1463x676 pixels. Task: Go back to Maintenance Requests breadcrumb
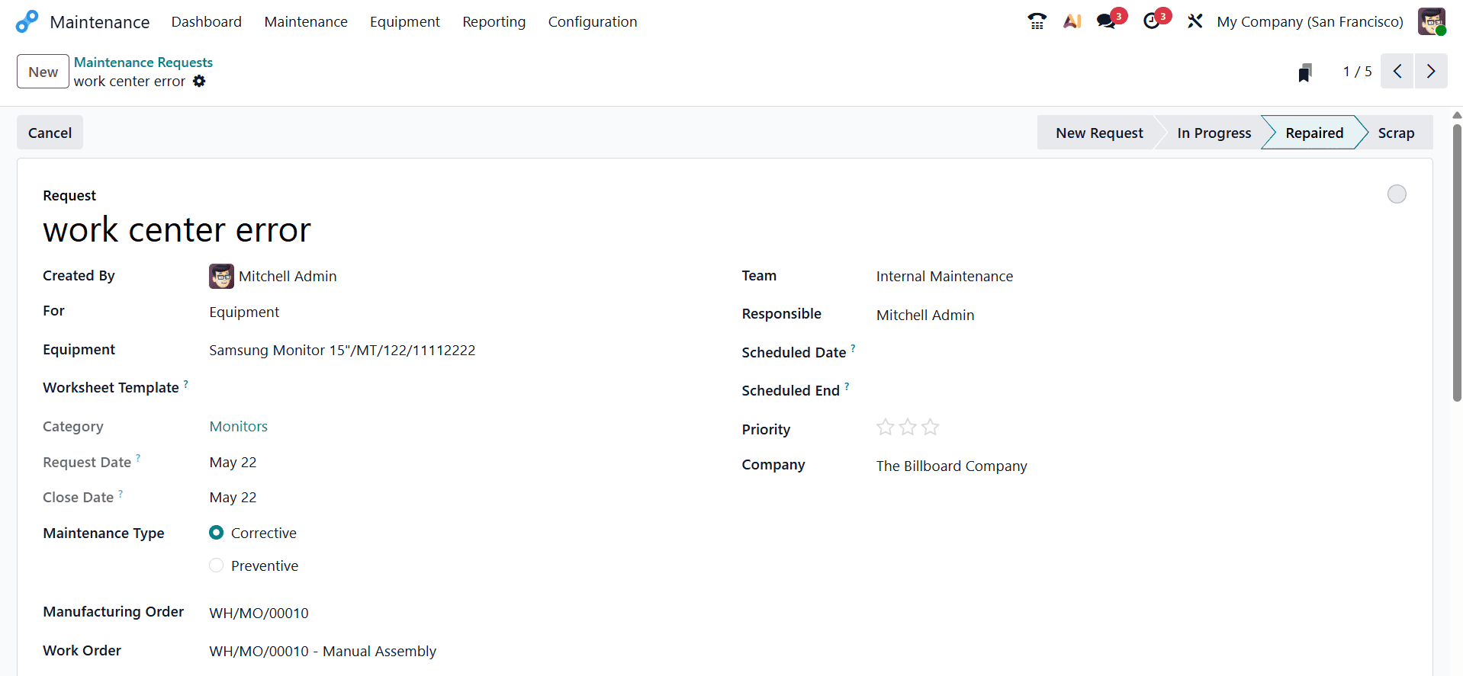(x=143, y=62)
